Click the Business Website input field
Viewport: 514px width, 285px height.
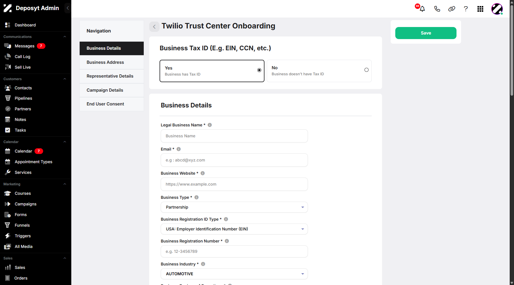point(234,184)
